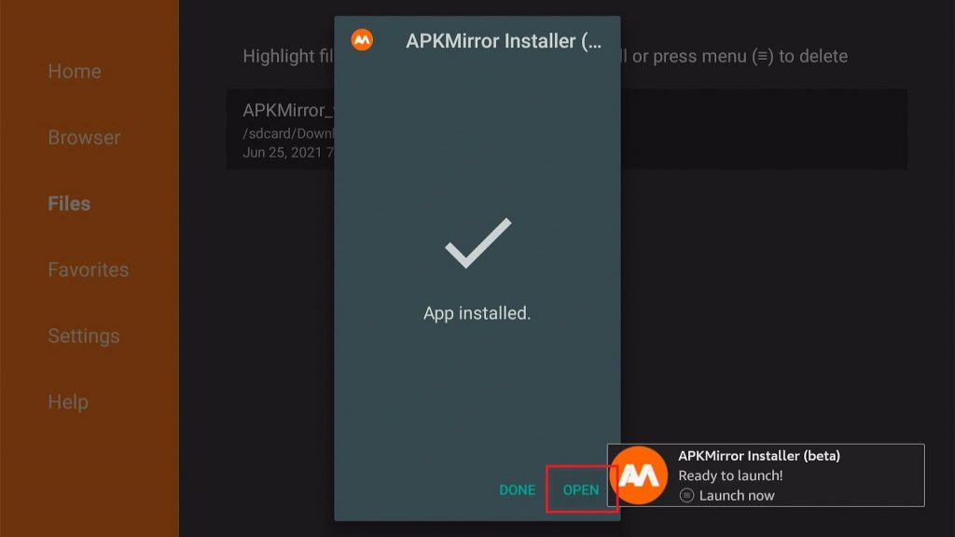Click the "Ready to launch!" notification text
The image size is (955, 537).
coord(730,475)
